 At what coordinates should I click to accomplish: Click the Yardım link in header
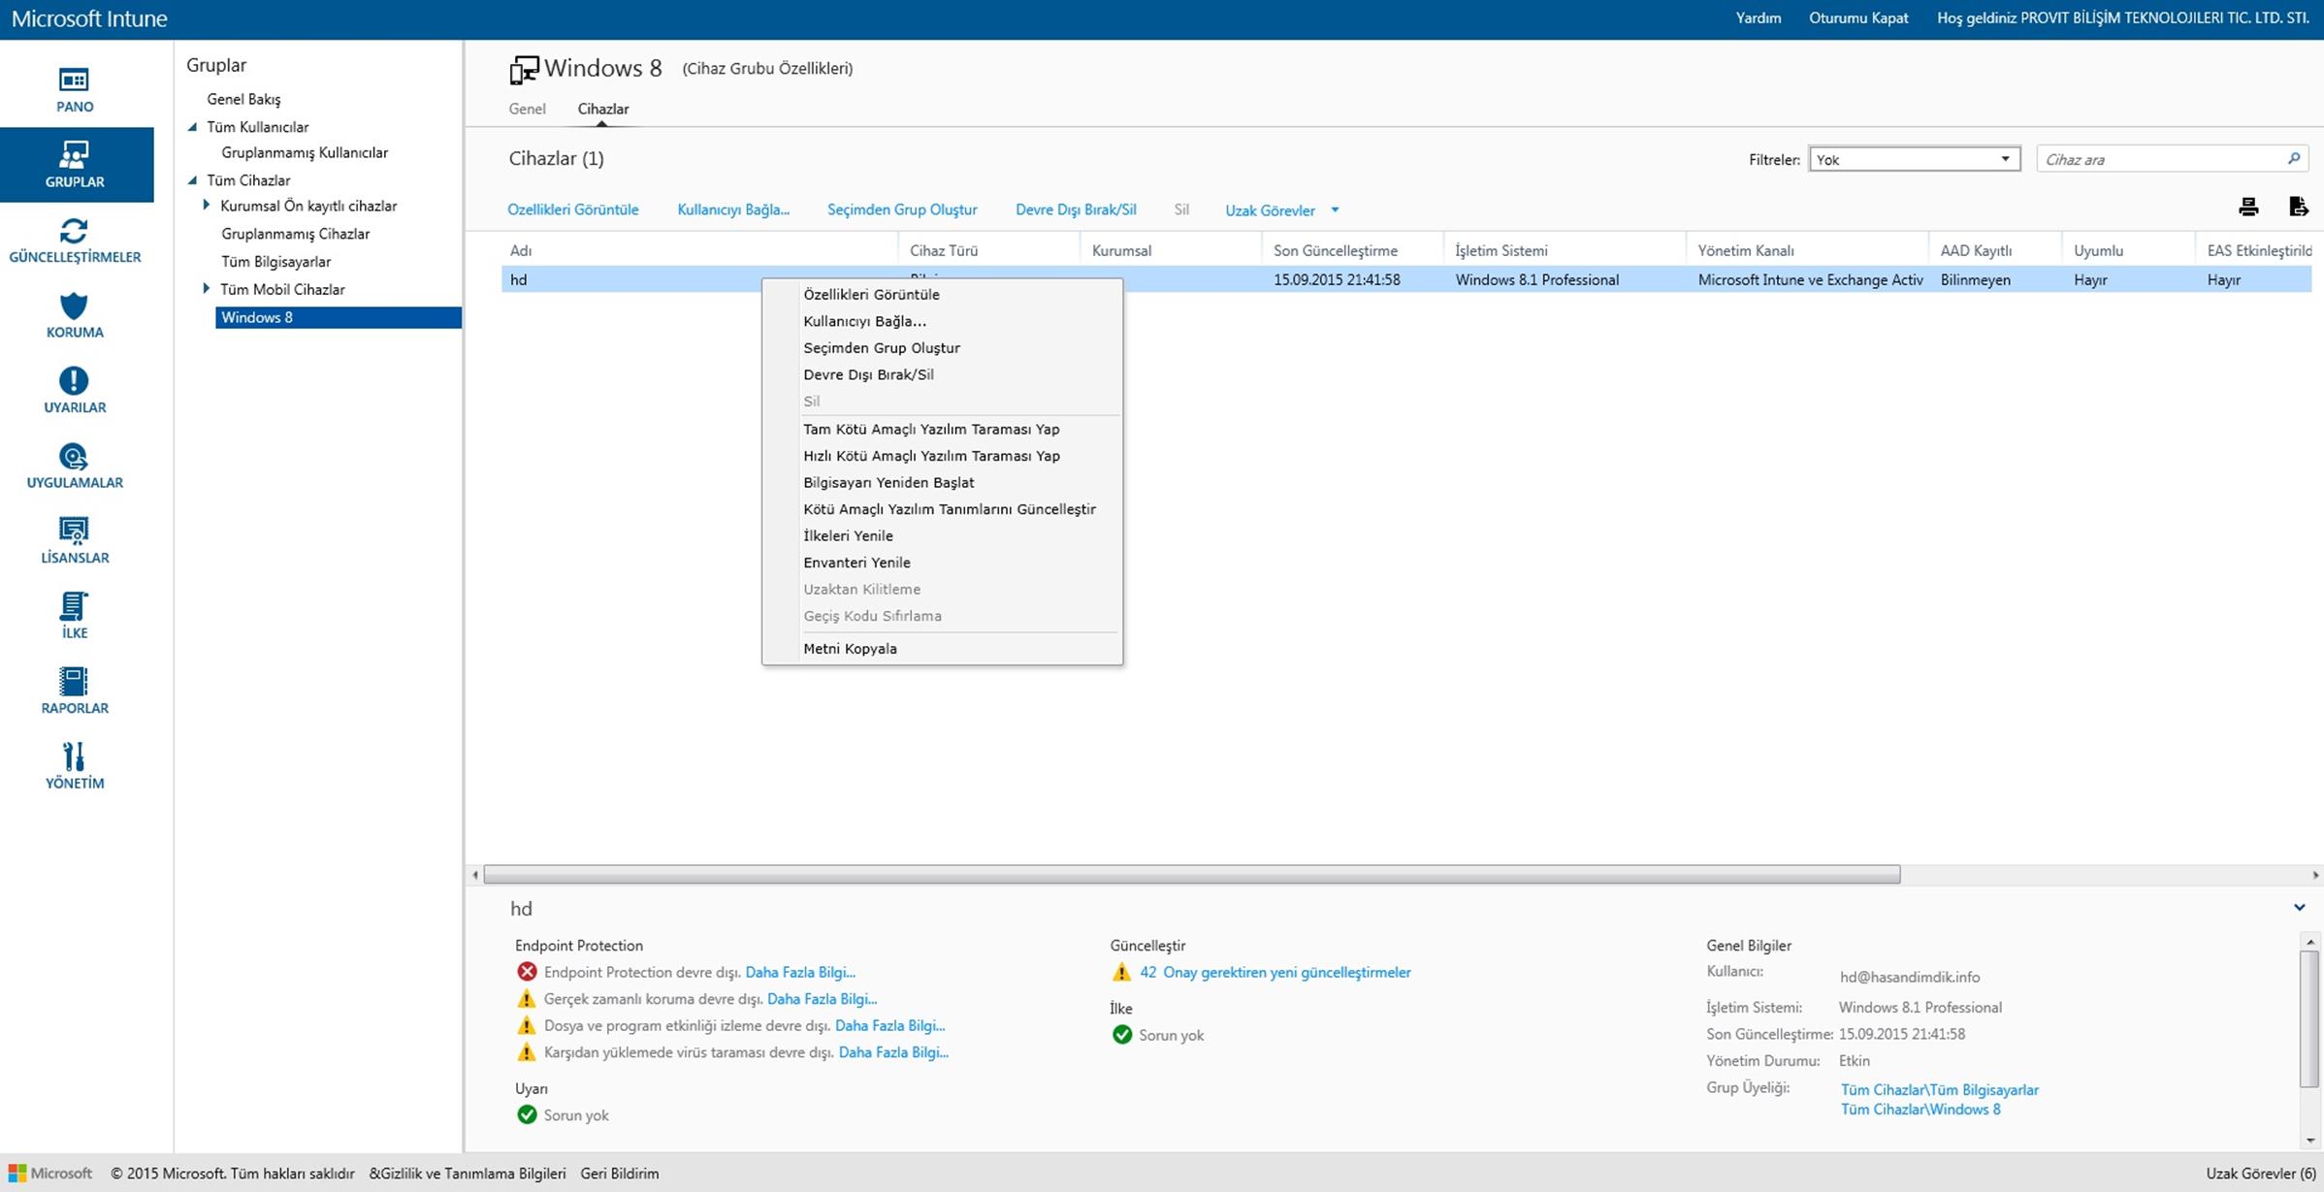pyautogui.click(x=1758, y=17)
